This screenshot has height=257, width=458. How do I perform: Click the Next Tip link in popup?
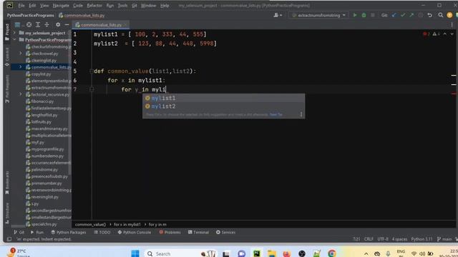[x=276, y=114]
